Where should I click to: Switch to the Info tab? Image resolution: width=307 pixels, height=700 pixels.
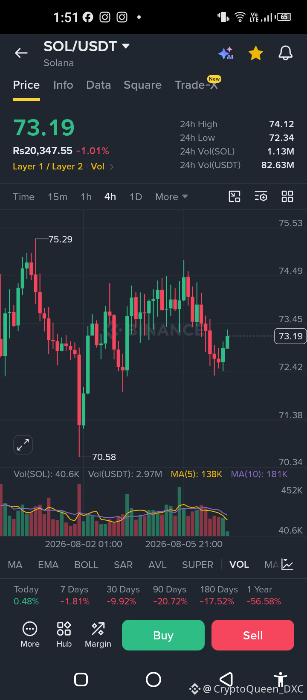[x=63, y=85]
